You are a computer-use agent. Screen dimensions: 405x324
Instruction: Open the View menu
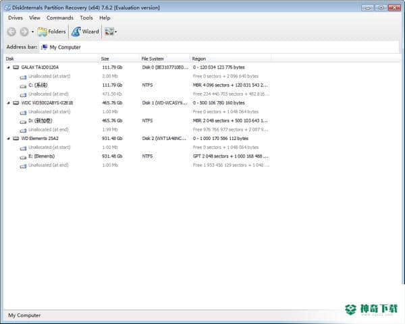pyautogui.click(x=34, y=18)
